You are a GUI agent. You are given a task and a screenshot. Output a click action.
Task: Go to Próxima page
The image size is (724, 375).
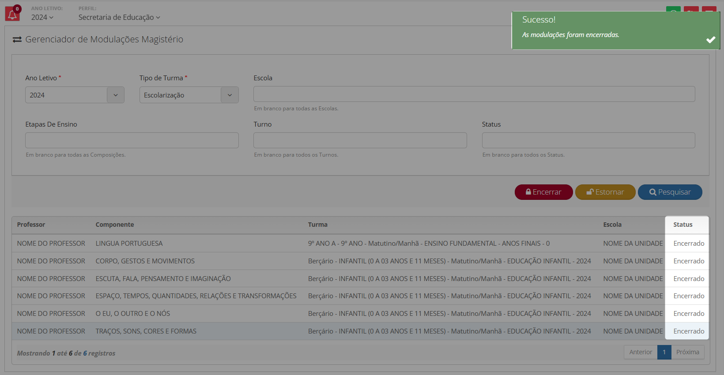[687, 352]
